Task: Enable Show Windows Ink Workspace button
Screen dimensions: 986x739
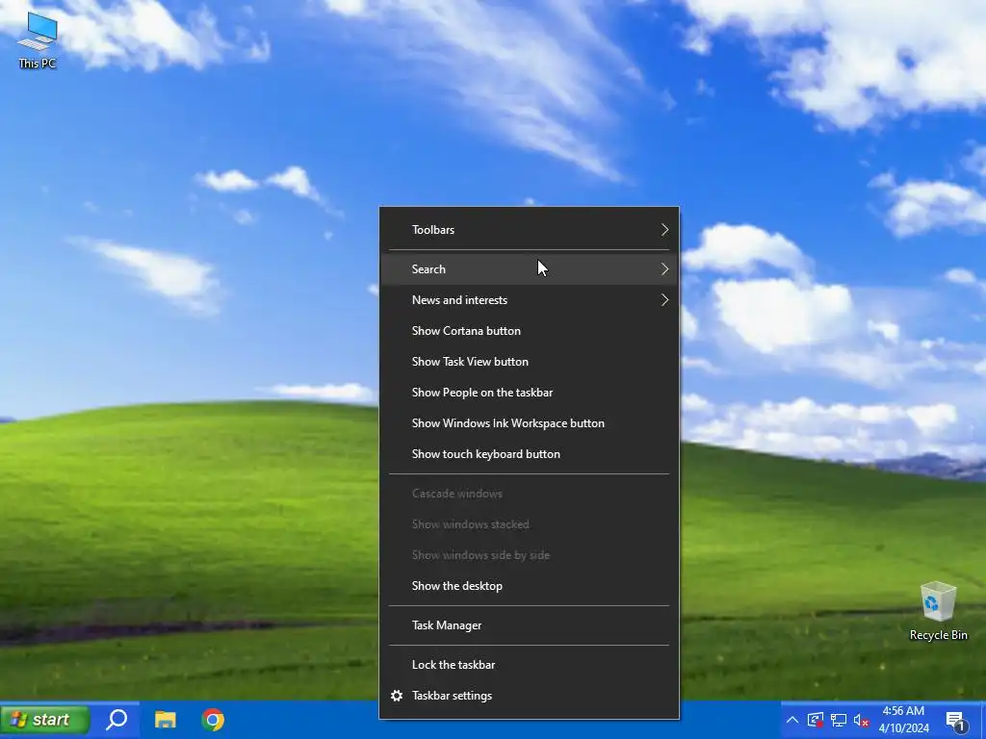Action: click(529, 423)
